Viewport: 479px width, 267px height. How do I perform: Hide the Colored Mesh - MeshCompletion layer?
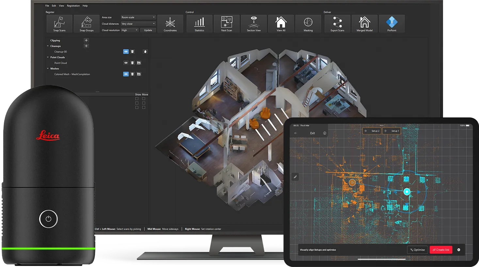click(x=126, y=74)
